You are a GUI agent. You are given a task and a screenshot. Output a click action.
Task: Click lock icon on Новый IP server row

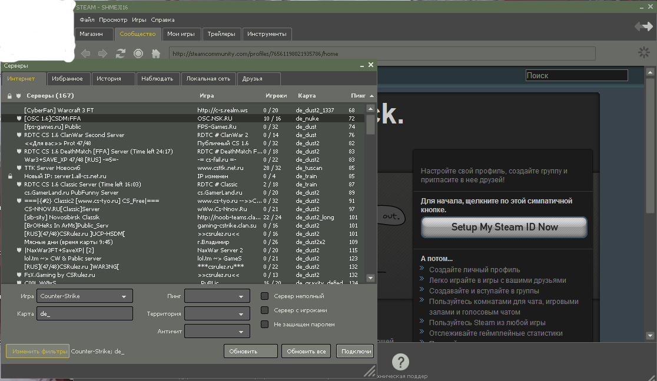tap(10, 176)
